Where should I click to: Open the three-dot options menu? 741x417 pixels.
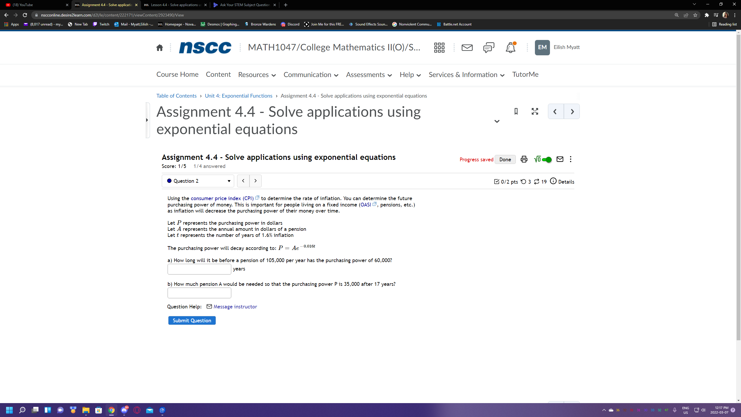(571, 159)
